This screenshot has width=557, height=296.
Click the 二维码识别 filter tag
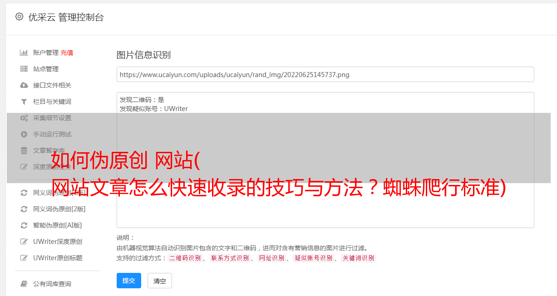pyautogui.click(x=185, y=258)
